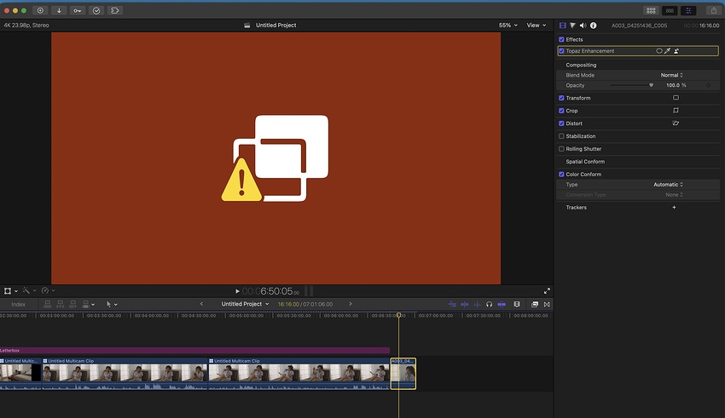Add a tracker with the plus icon

[x=674, y=207]
